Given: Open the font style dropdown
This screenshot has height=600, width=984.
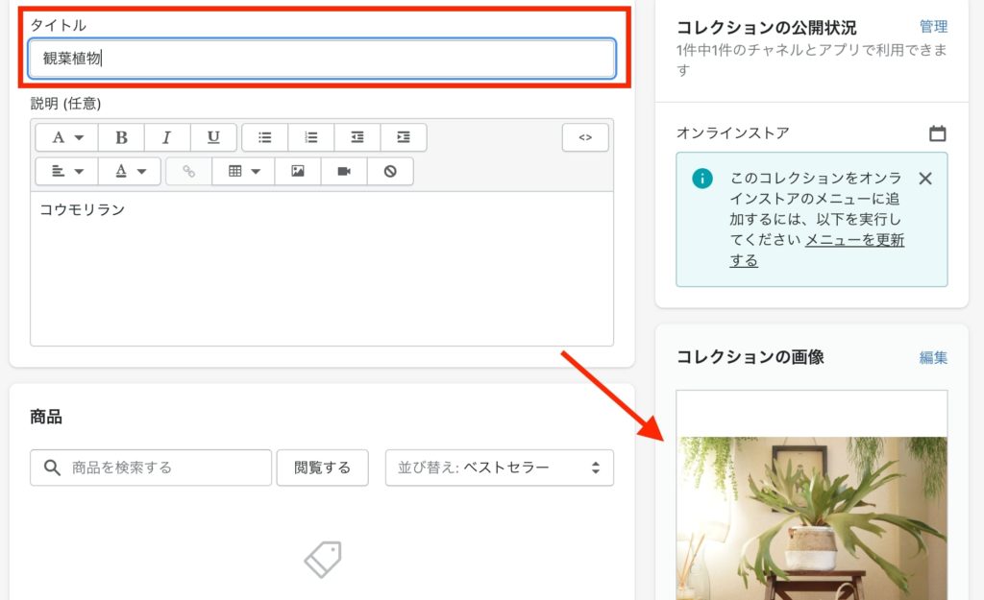Looking at the screenshot, I should tap(67, 137).
